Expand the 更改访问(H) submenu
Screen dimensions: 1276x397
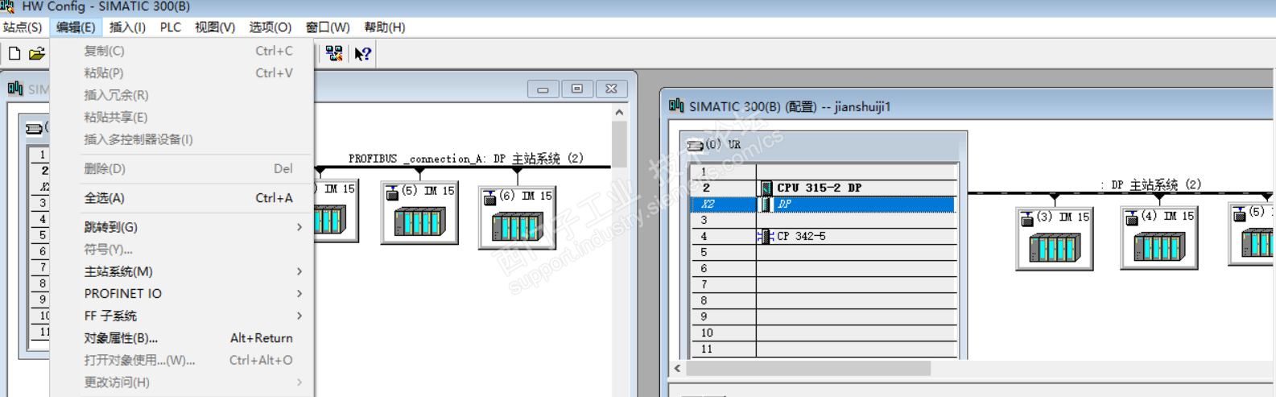point(182,383)
